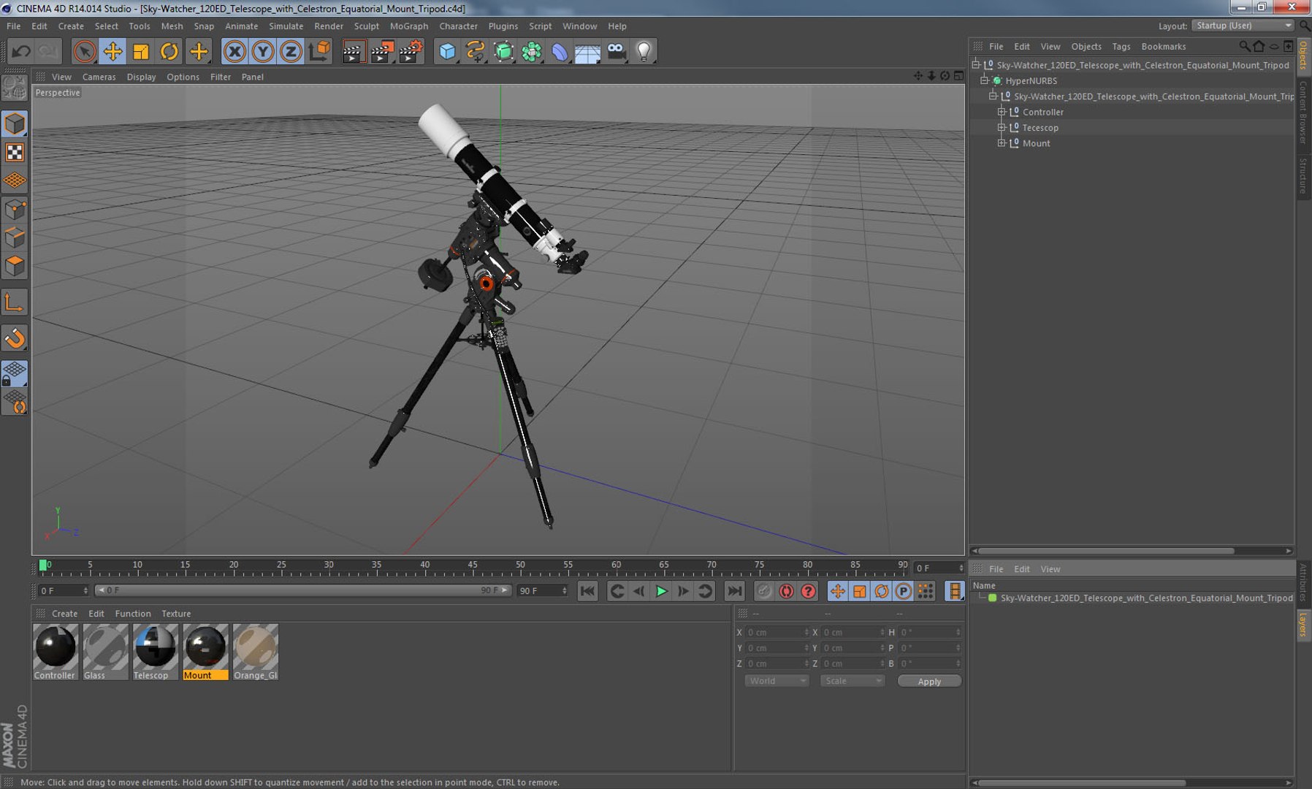Expand the Tecescop object

point(1002,127)
